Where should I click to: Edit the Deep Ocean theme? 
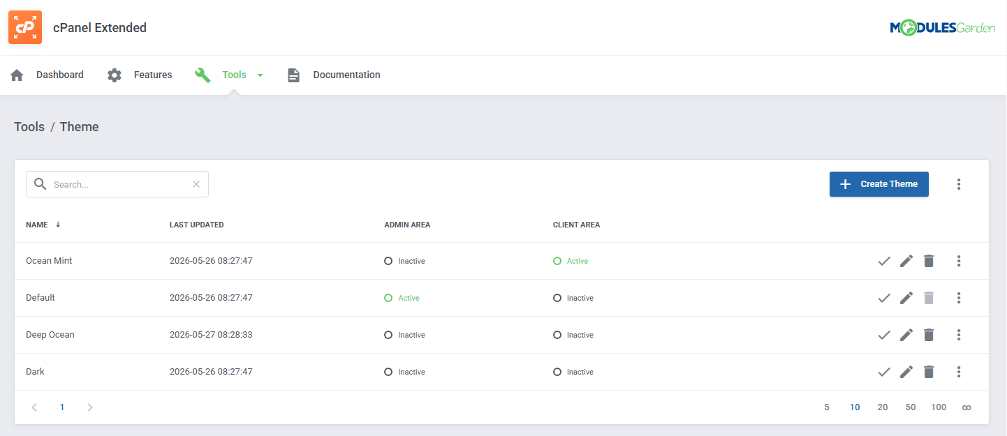(906, 335)
